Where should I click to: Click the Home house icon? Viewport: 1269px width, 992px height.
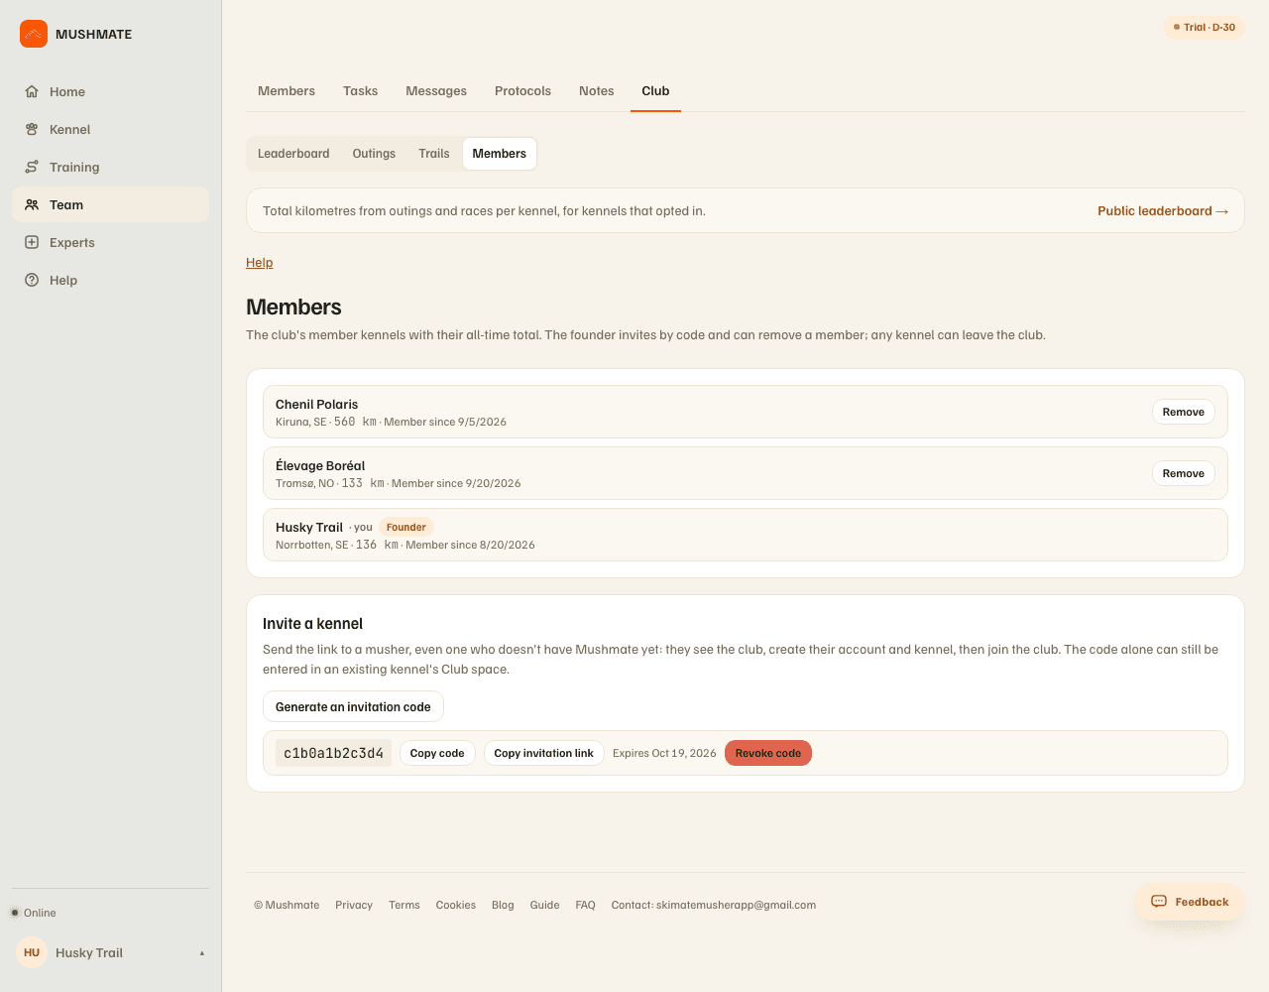pos(32,91)
